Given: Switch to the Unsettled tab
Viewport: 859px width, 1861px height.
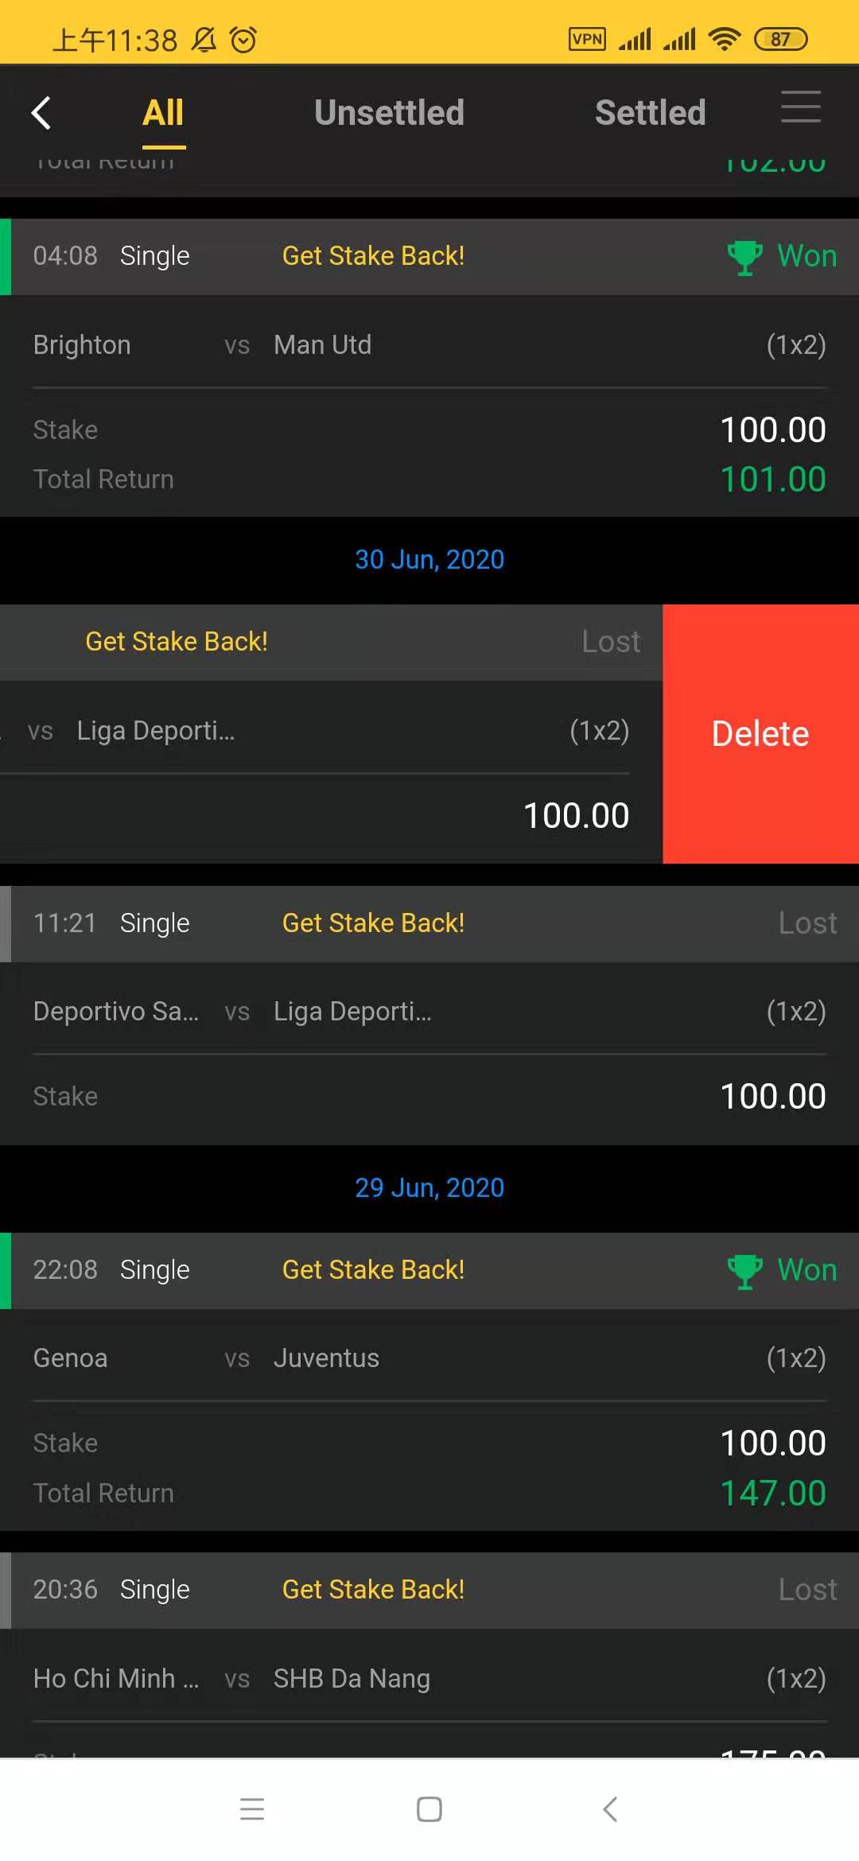Looking at the screenshot, I should 389,113.
